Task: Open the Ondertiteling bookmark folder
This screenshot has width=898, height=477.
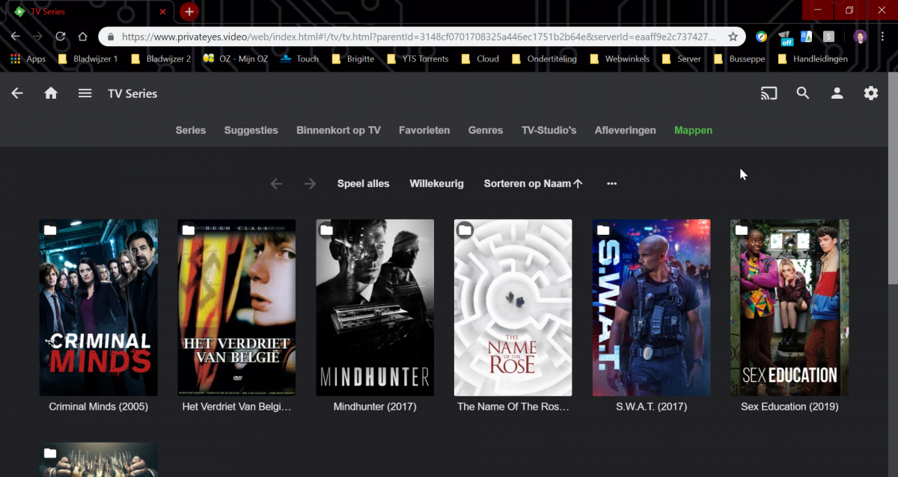Action: click(x=544, y=59)
